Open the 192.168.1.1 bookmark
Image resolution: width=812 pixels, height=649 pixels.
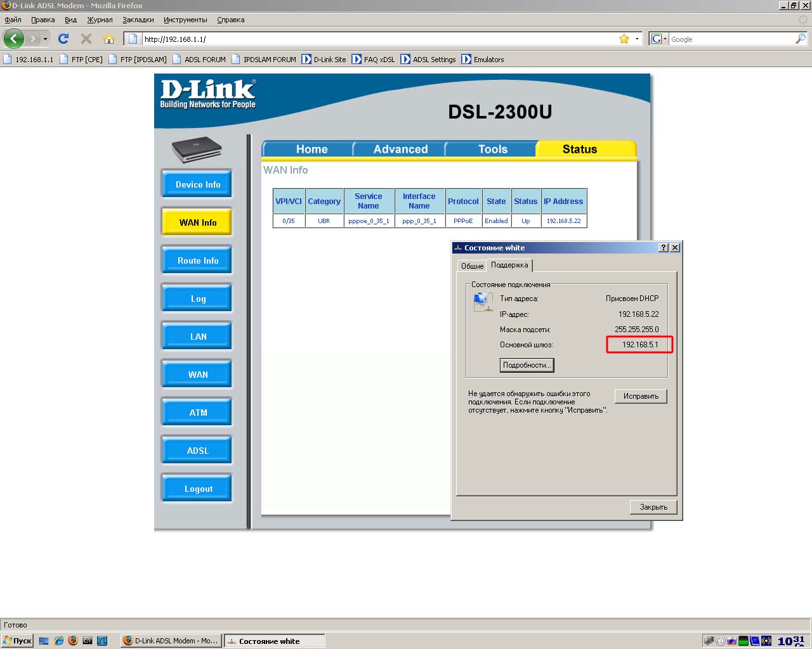29,59
